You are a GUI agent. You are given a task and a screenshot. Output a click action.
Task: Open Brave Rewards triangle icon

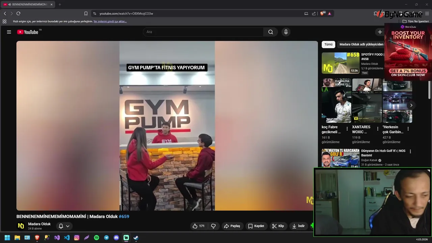coord(329,13)
